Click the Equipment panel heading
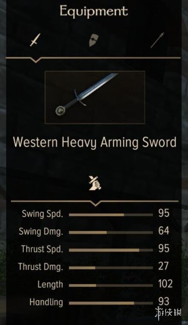The width and height of the screenshot is (188, 325). [x=94, y=11]
